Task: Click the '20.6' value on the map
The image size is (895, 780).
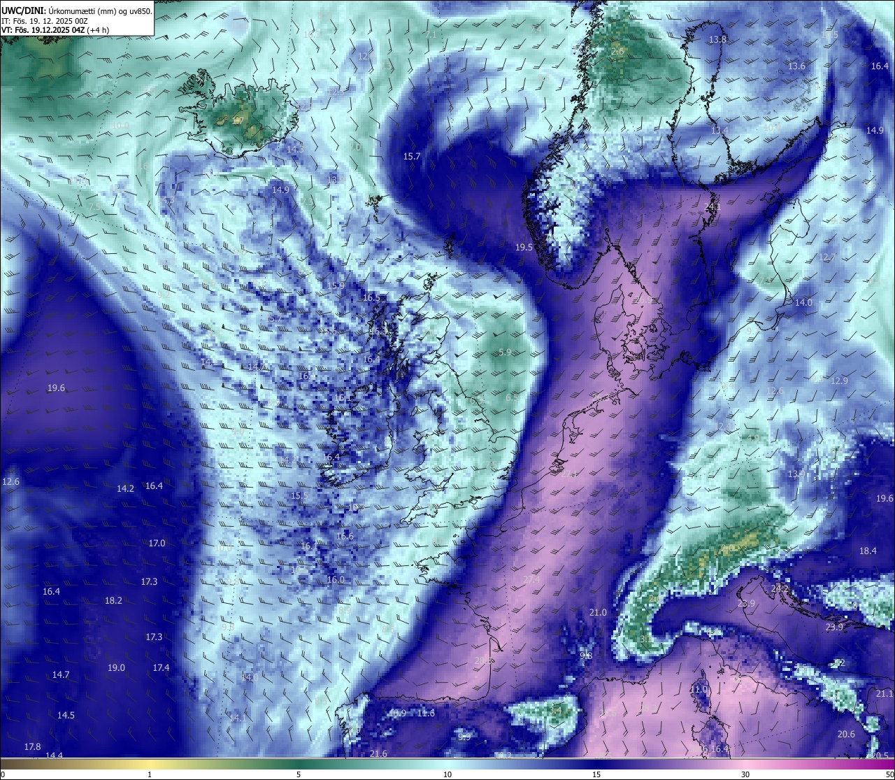Action: tap(846, 734)
